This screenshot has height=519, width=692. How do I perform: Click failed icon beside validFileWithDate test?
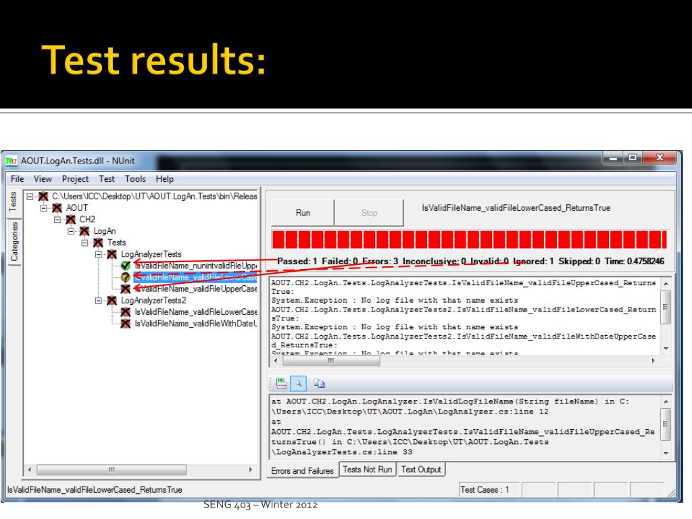[126, 324]
